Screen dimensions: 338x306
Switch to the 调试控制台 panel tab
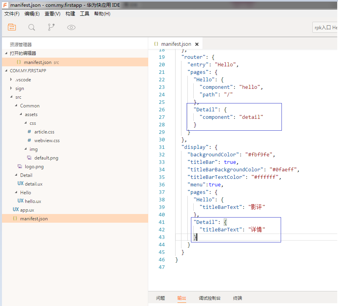pos(210,298)
